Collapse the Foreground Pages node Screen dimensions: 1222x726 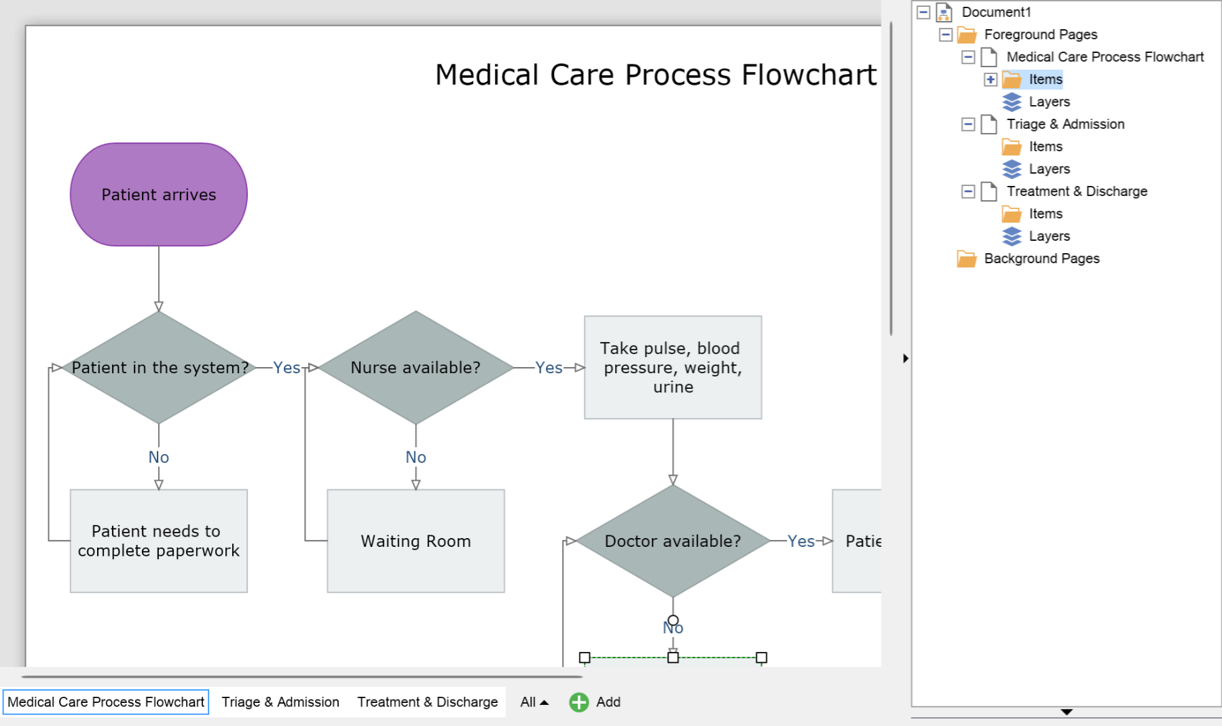[946, 35]
